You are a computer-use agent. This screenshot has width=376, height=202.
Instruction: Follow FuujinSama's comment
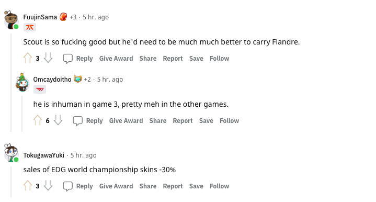(x=220, y=59)
